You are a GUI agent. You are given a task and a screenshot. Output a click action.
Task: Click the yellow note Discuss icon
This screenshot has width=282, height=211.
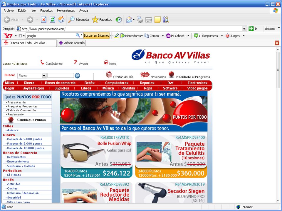(x=157, y=20)
